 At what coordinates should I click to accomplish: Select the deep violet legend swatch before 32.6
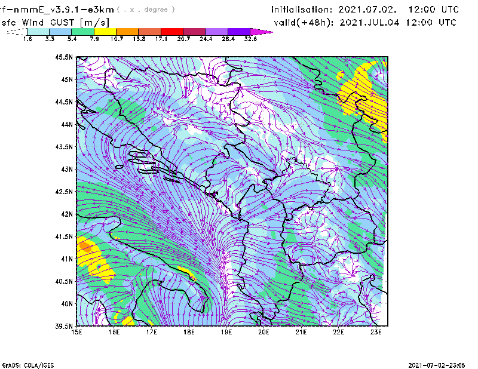click(239, 32)
